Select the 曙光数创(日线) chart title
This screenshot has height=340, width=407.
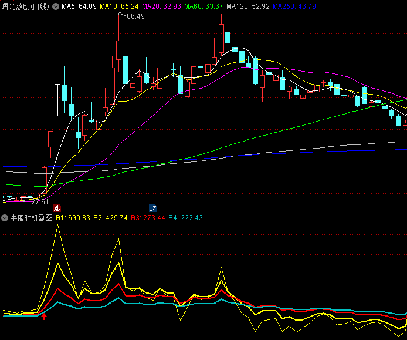click(25, 6)
